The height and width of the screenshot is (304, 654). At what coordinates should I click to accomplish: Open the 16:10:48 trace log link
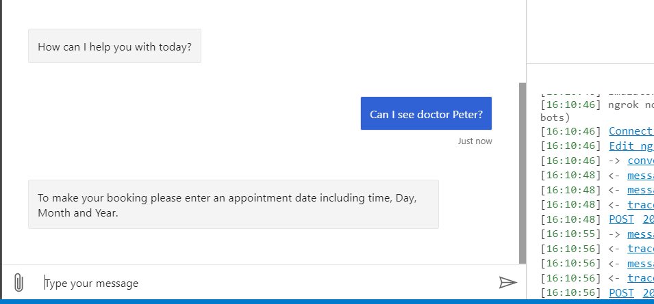(x=640, y=204)
